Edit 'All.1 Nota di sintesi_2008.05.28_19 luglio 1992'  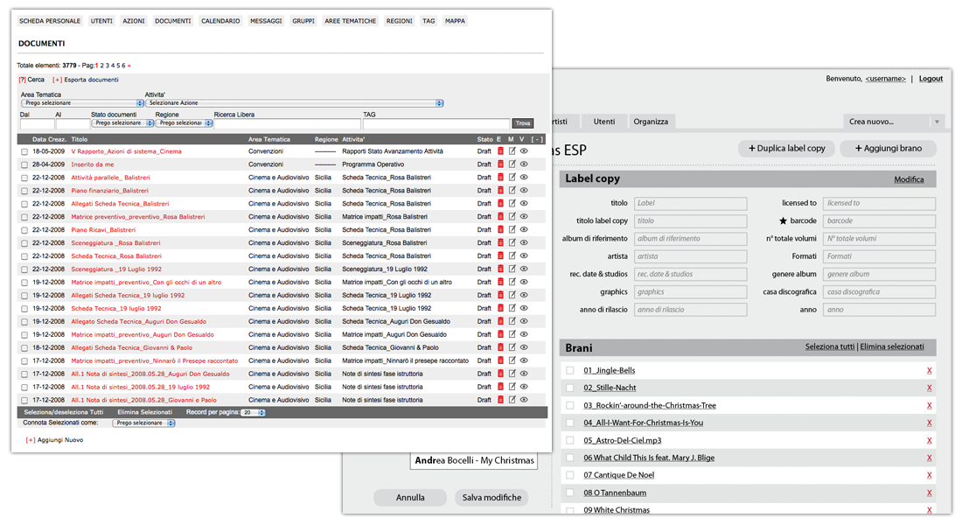[512, 387]
